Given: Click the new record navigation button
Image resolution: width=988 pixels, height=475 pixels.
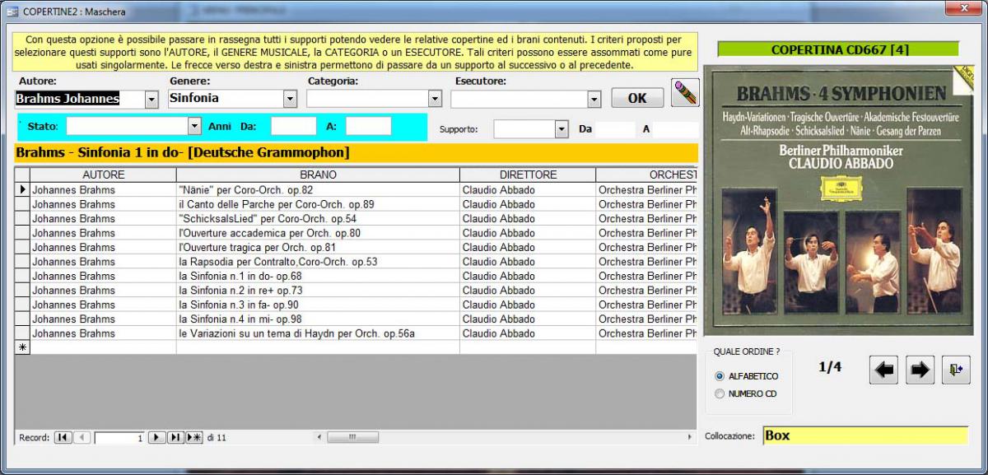Looking at the screenshot, I should 194,437.
